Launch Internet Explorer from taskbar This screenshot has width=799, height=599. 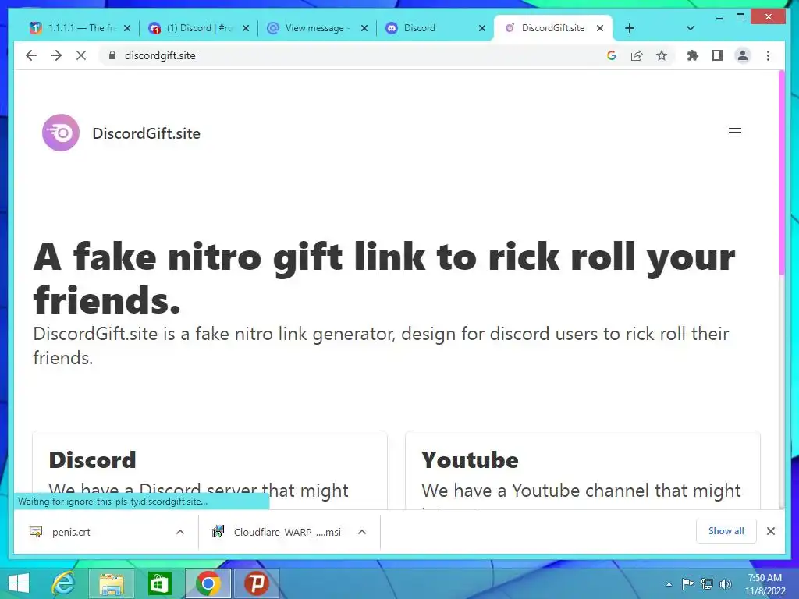tap(63, 583)
